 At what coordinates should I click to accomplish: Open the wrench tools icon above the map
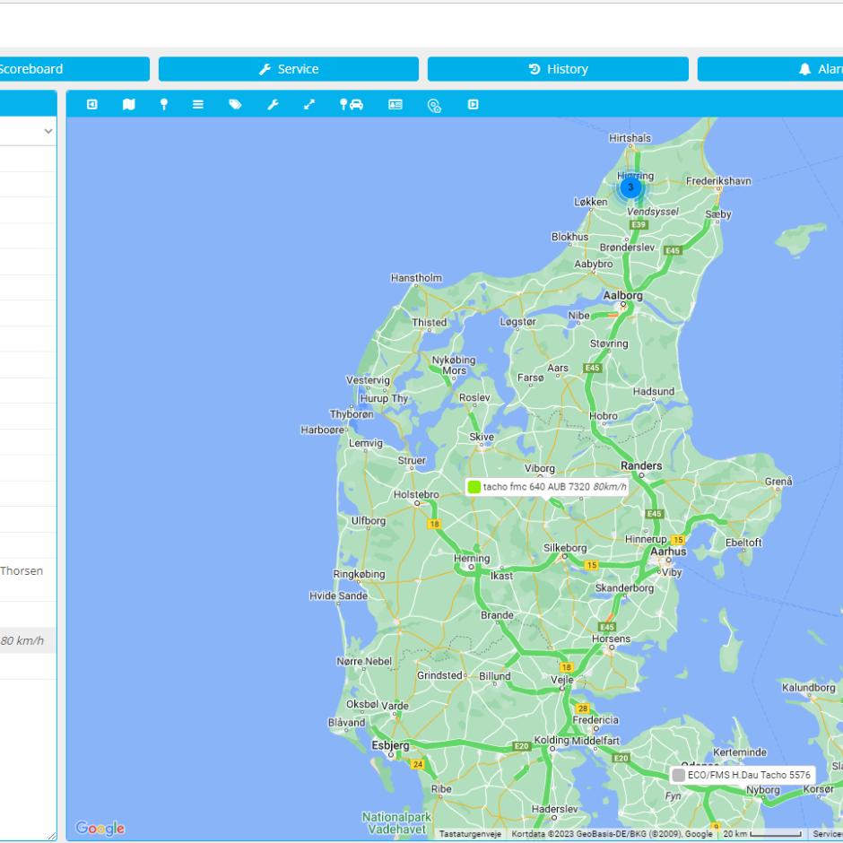click(272, 105)
